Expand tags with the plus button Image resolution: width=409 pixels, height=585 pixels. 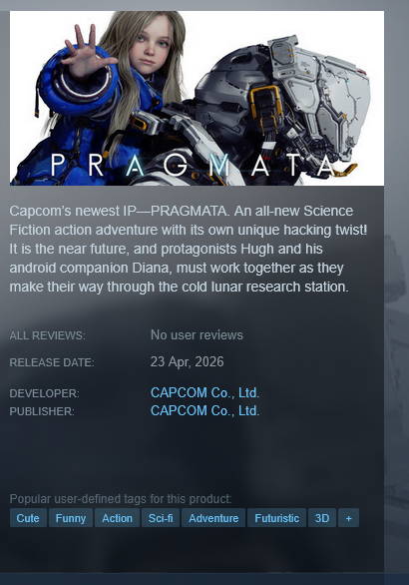tap(348, 518)
